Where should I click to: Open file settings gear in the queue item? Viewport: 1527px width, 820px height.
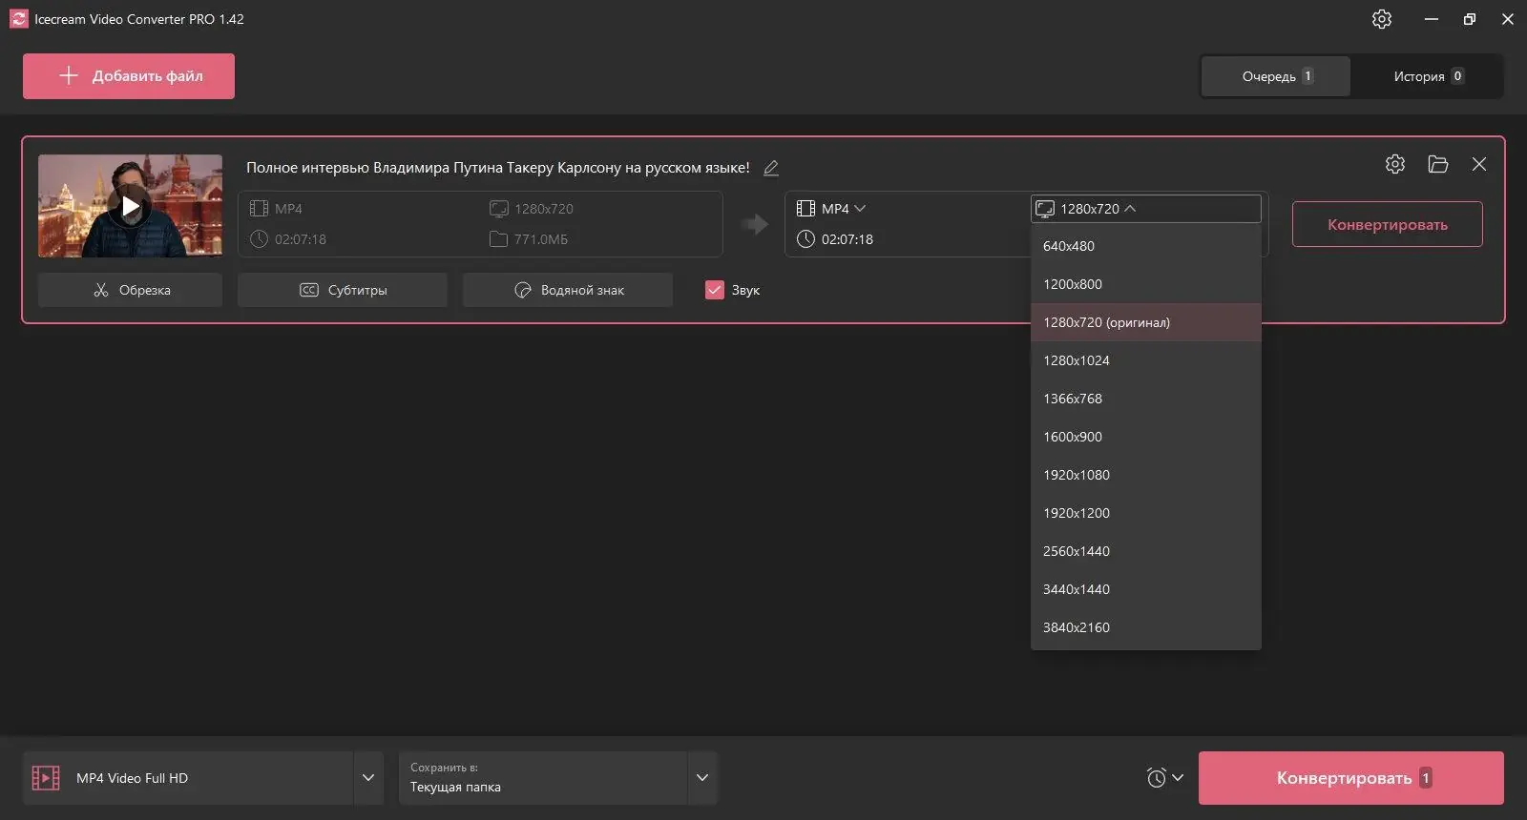point(1394,164)
